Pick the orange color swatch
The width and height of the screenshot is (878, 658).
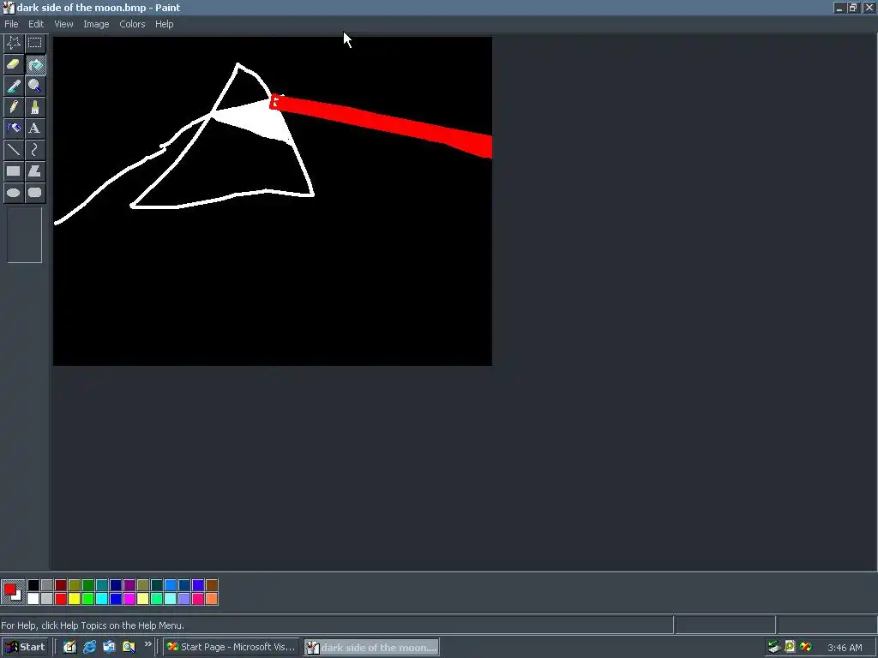click(x=212, y=599)
